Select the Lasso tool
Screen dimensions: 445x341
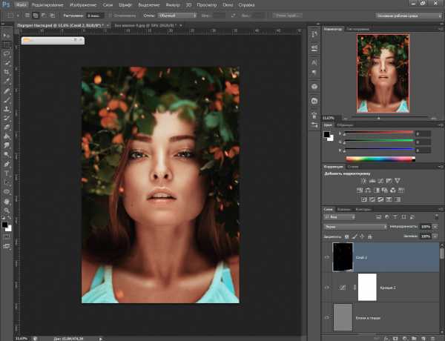pos(7,53)
